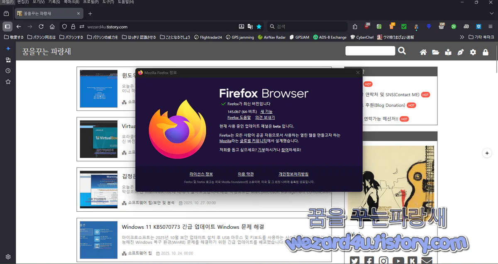Open tracking protection shield in address bar

coord(64,27)
